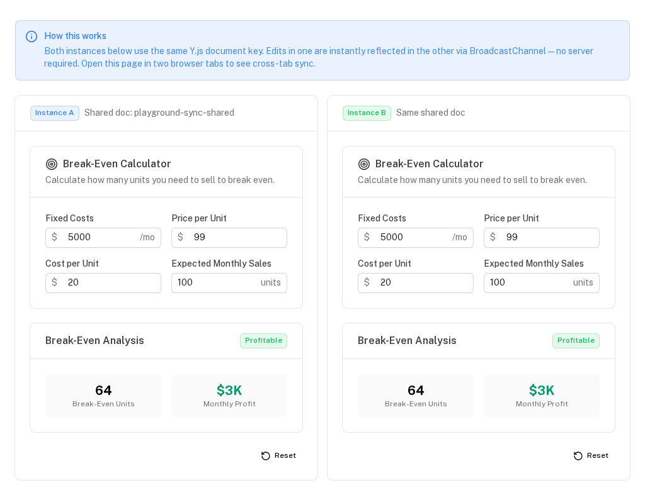Click the calculator description text in Instance A
This screenshot has width=645, height=500.
[160, 180]
